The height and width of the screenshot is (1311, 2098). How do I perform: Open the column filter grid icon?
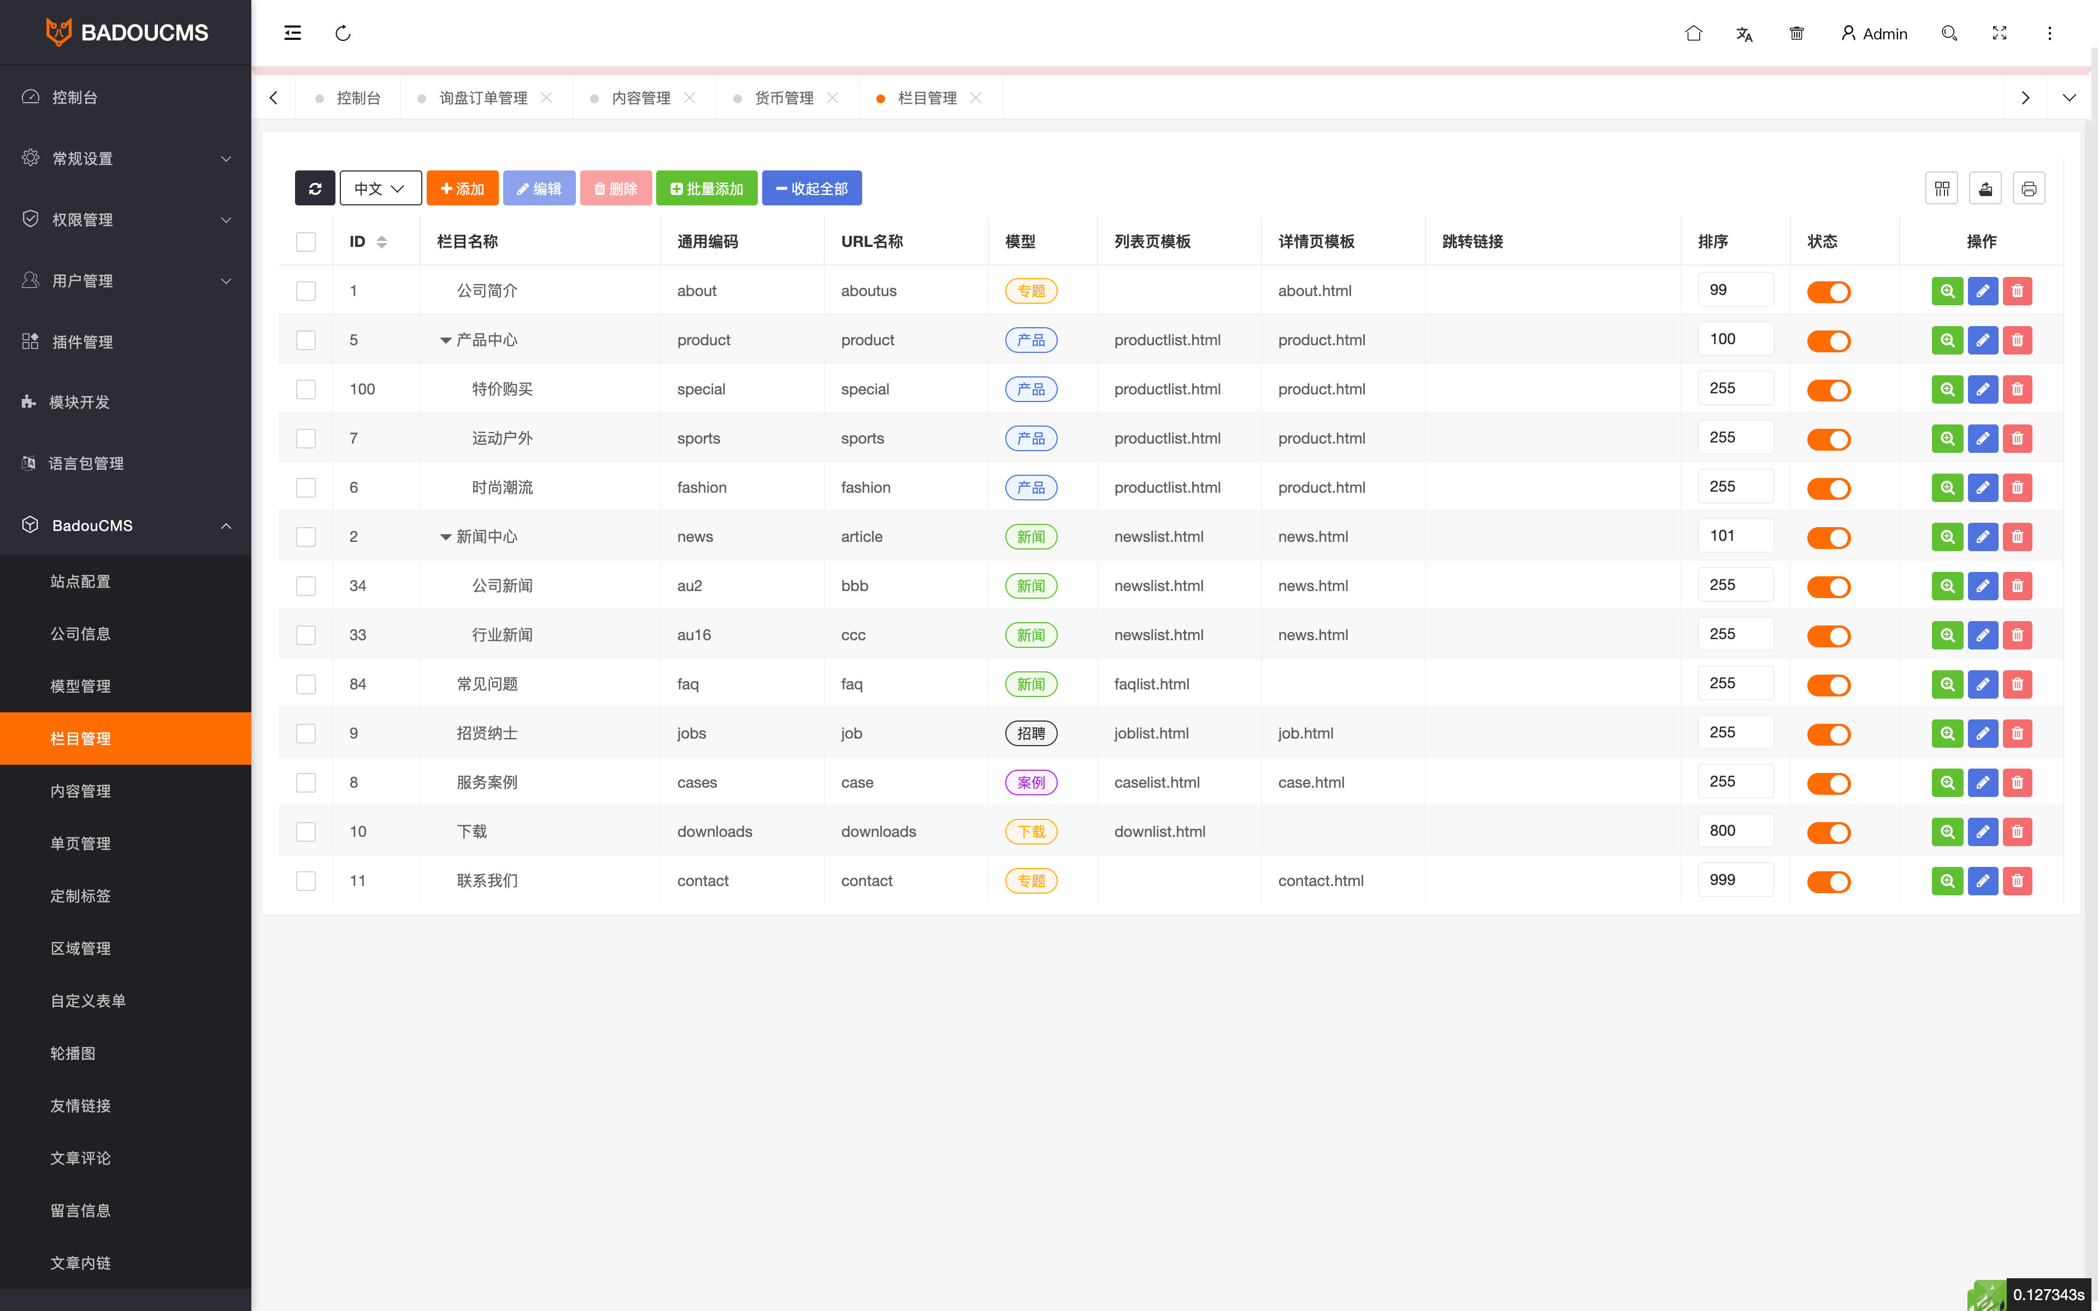(1942, 188)
